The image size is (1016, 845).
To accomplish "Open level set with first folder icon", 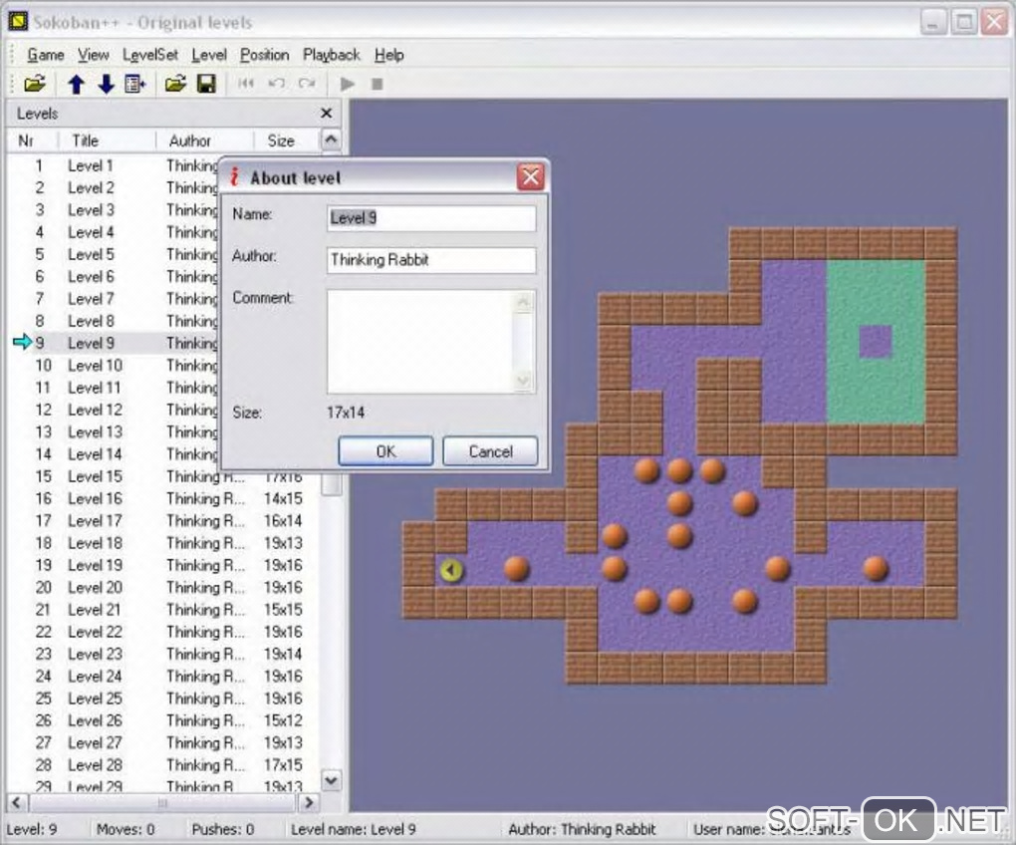I will pyautogui.click(x=34, y=84).
